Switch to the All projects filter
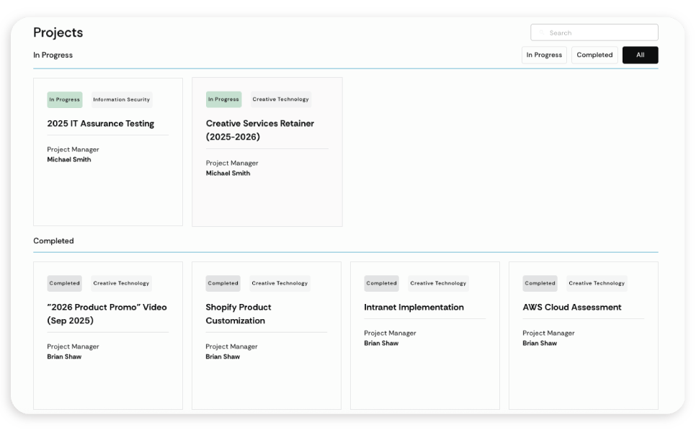Image resolution: width=696 pixels, height=430 pixels. 640,55
